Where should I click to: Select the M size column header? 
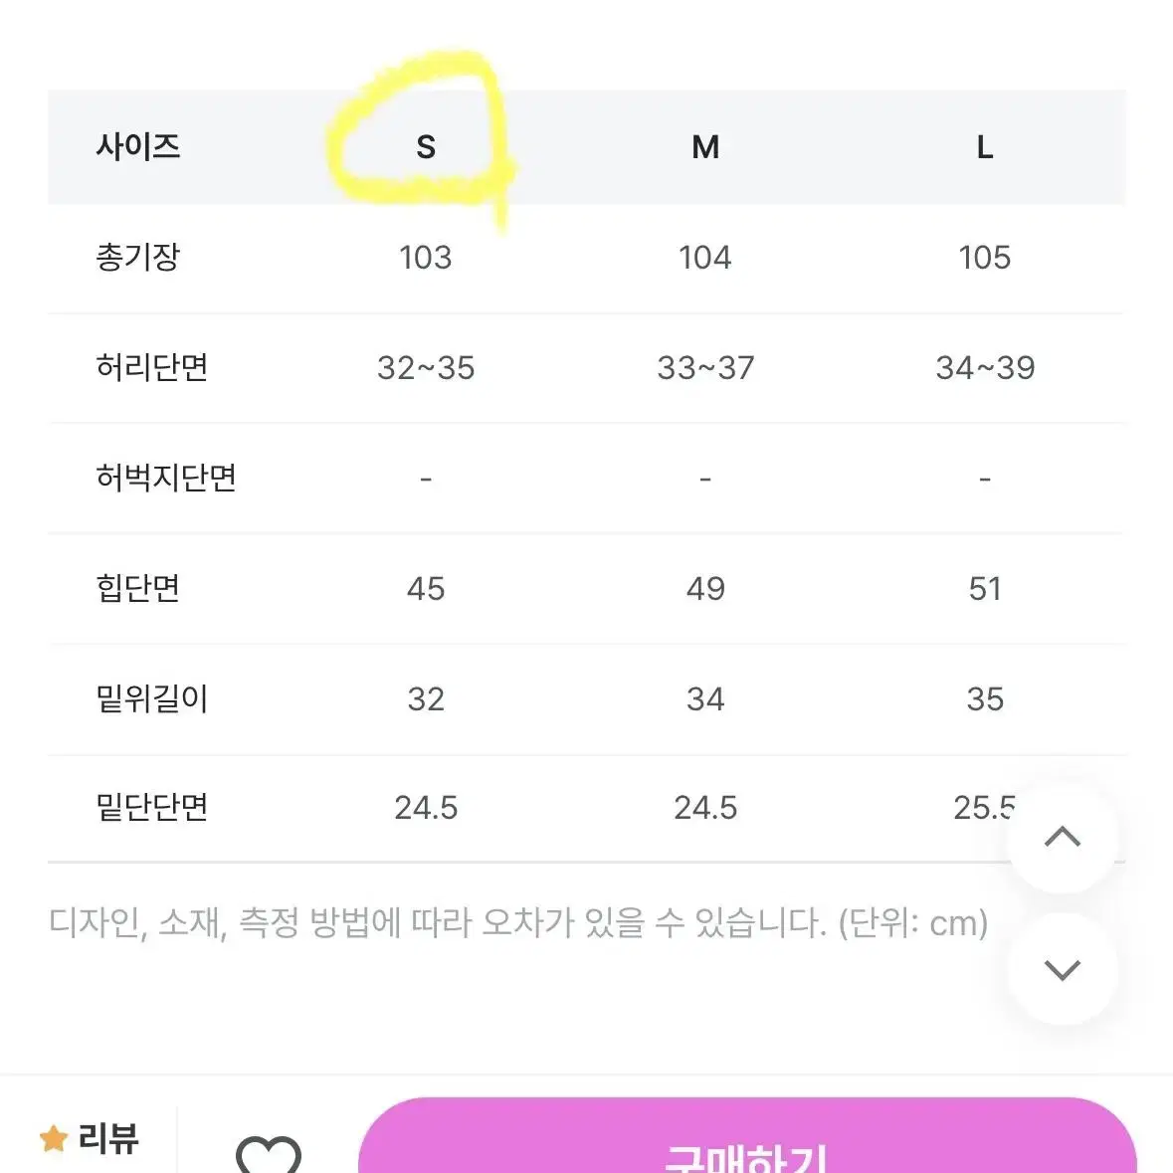705,147
